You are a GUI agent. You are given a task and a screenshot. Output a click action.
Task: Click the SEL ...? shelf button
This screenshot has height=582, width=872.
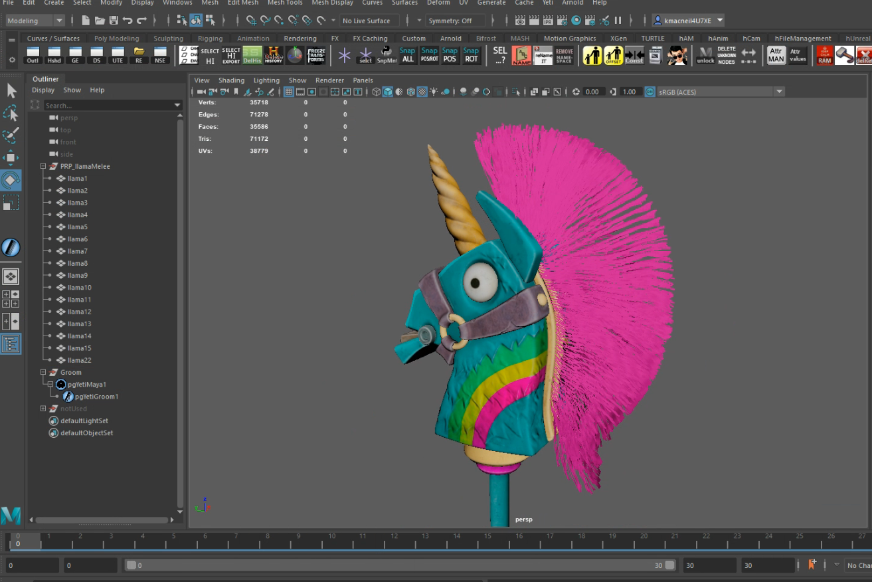pyautogui.click(x=499, y=55)
